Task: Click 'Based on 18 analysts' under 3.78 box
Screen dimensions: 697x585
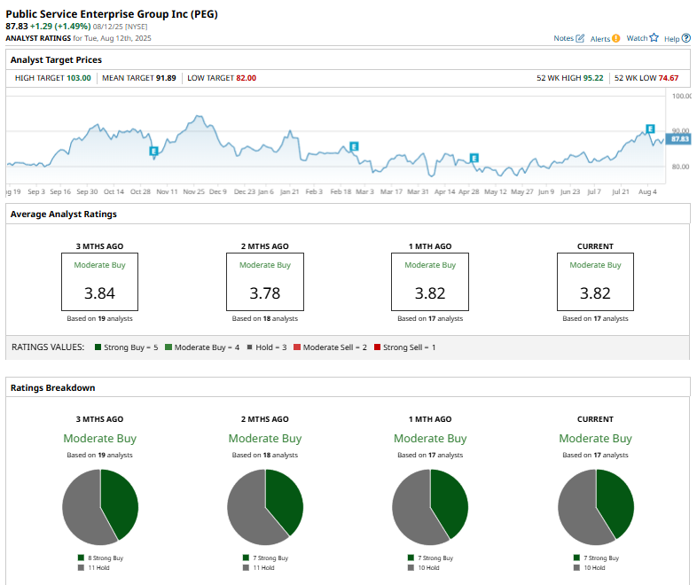Action: [265, 318]
